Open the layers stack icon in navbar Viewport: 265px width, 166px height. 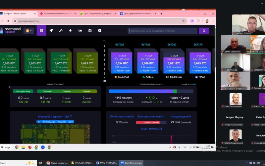coord(90,31)
